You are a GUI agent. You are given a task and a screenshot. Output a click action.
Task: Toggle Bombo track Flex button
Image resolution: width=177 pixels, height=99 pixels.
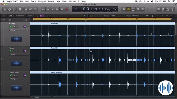click(x=25, y=27)
